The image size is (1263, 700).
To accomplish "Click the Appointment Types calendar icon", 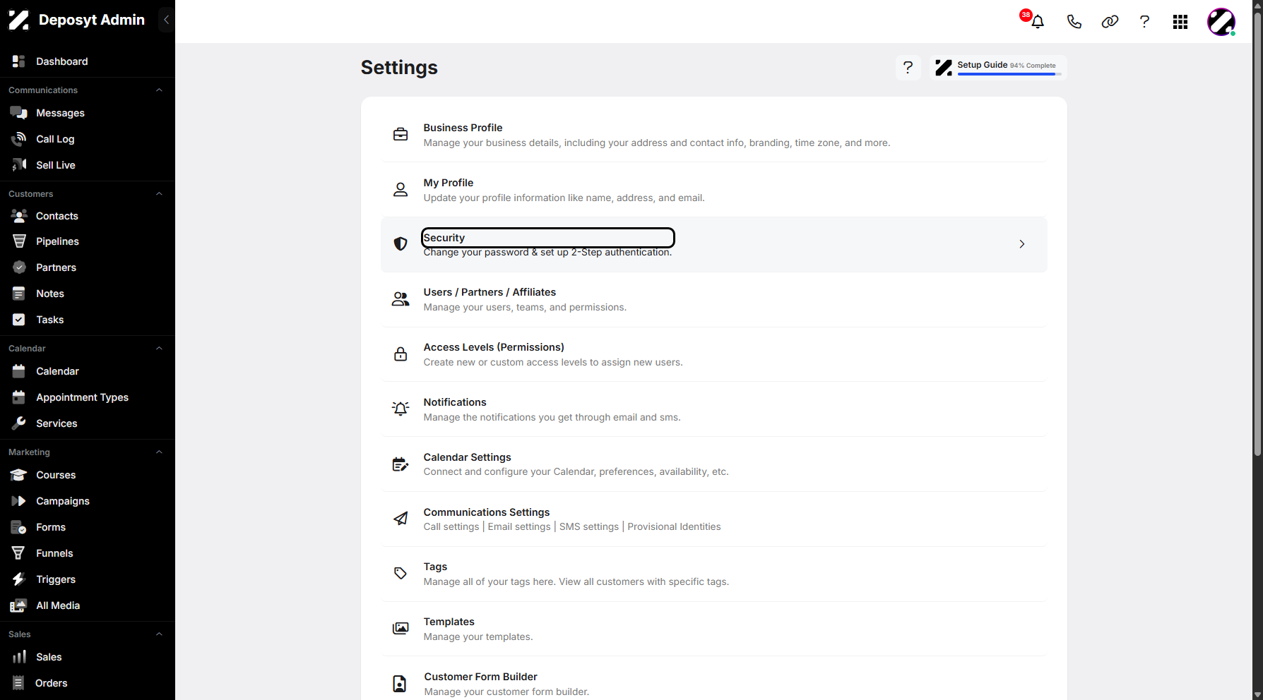I will 19,397.
